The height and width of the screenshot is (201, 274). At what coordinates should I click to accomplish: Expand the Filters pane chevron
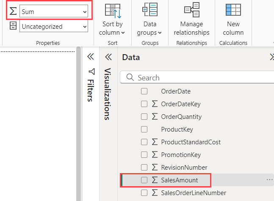pos(90,57)
